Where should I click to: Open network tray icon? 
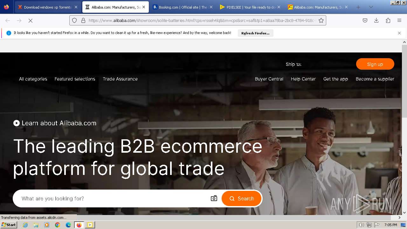[369, 225]
